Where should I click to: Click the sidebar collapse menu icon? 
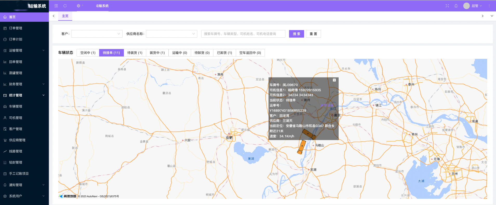[x=56, y=6]
